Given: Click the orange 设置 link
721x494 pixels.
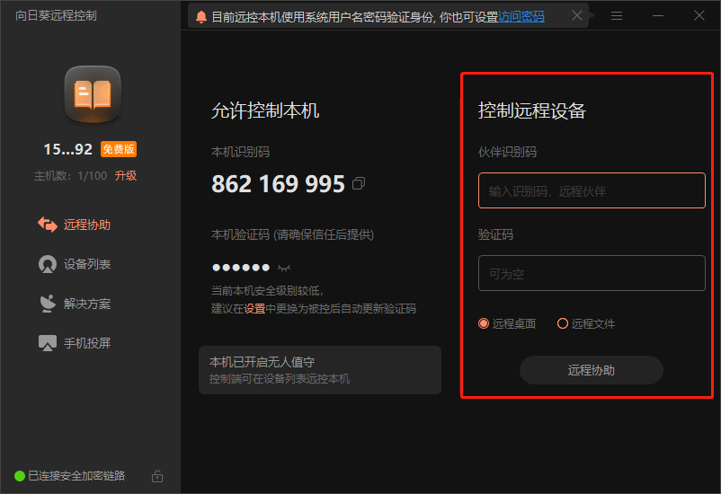Looking at the screenshot, I should (x=254, y=308).
